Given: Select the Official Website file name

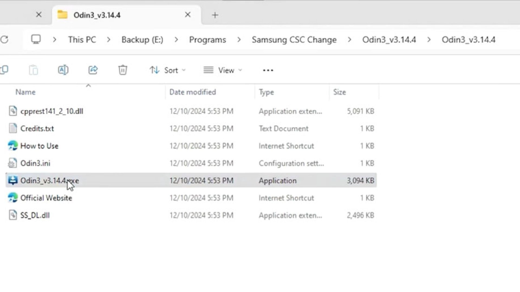Looking at the screenshot, I should [46, 198].
